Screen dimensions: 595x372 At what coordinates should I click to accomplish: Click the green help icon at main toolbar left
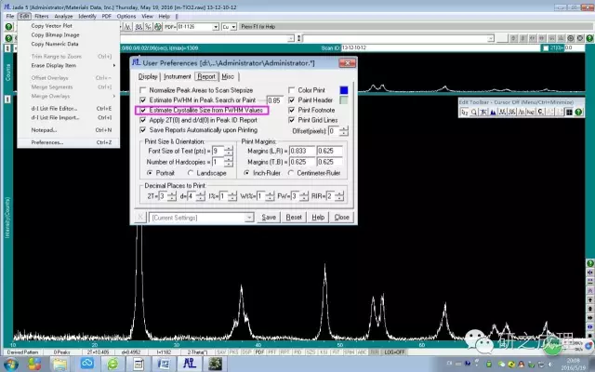click(x=8, y=27)
